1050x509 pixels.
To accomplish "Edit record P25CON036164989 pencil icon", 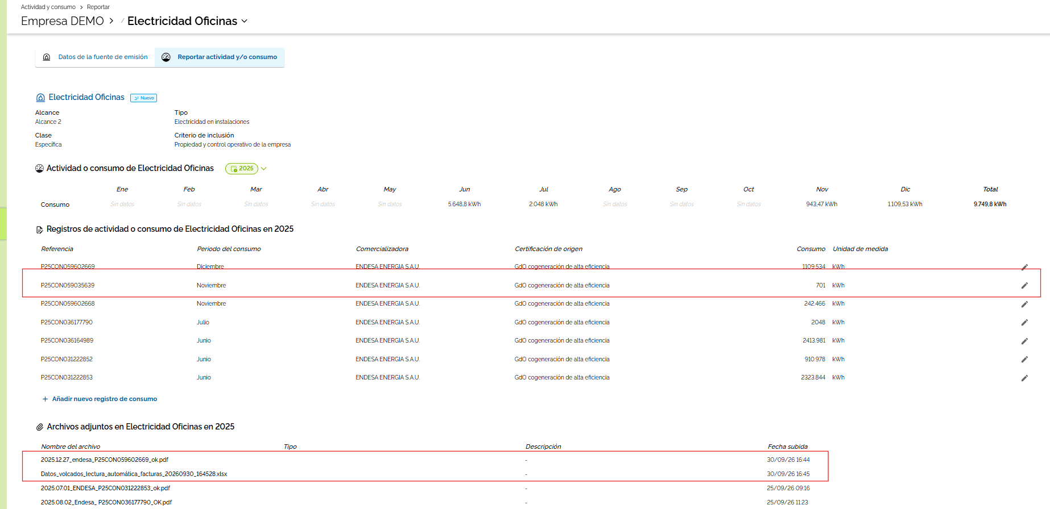I will [x=1024, y=341].
